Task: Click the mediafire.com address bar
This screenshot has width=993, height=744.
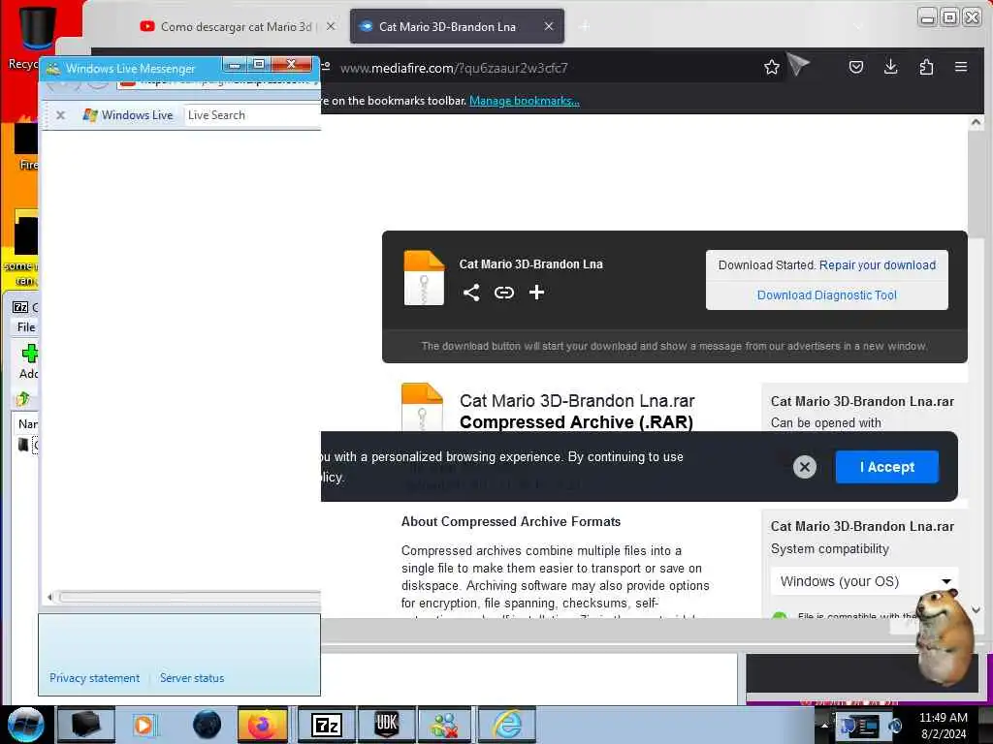Action: [x=454, y=68]
